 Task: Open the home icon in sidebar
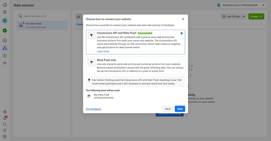pos(5,5)
